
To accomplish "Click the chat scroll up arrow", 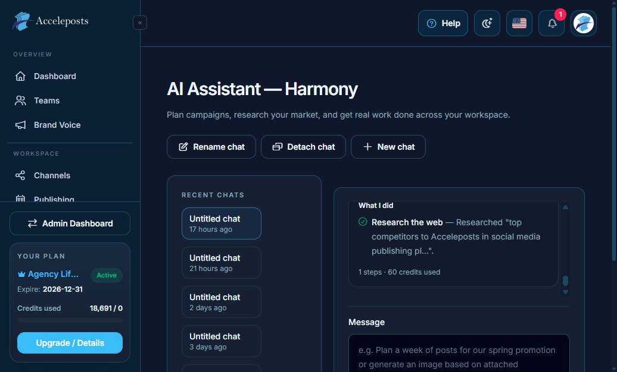I will [x=565, y=207].
